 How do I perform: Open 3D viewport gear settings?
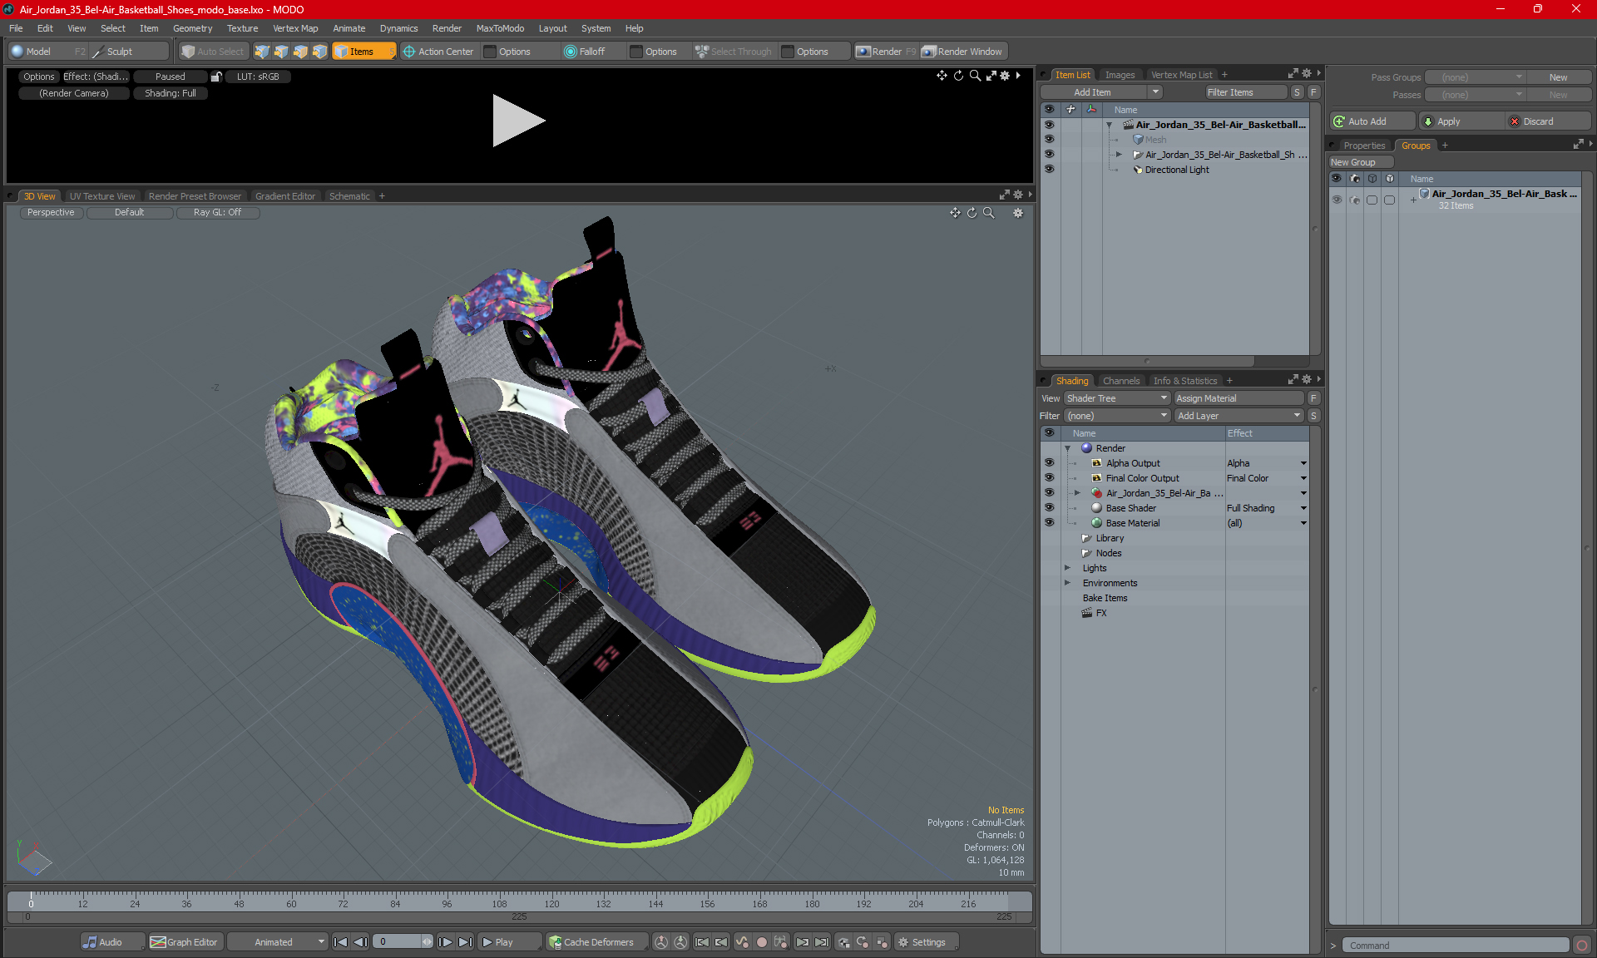point(1017,213)
